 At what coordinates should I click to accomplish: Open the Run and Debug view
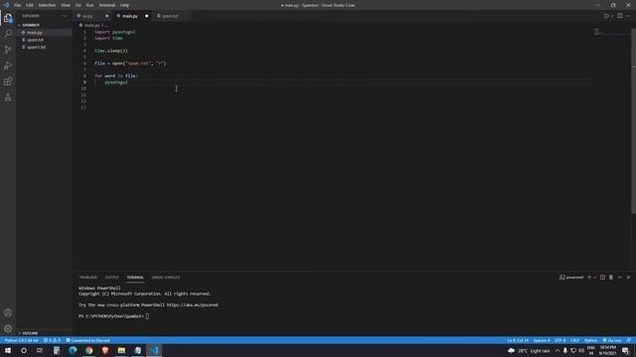(8, 65)
